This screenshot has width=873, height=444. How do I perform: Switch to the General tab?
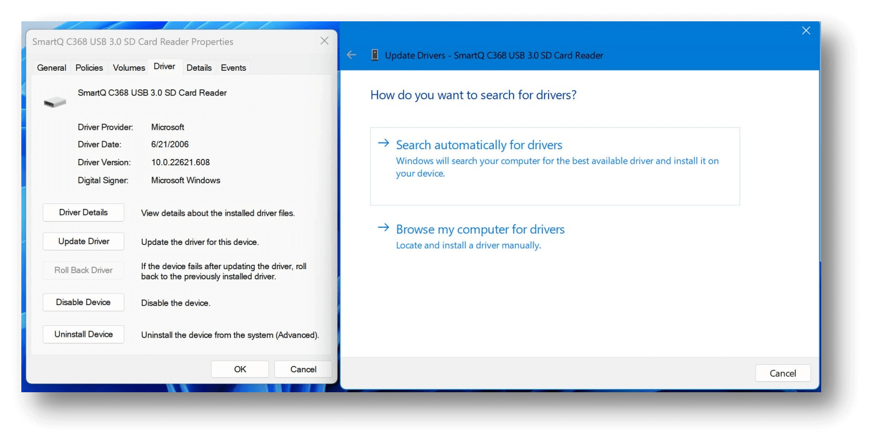coord(51,68)
